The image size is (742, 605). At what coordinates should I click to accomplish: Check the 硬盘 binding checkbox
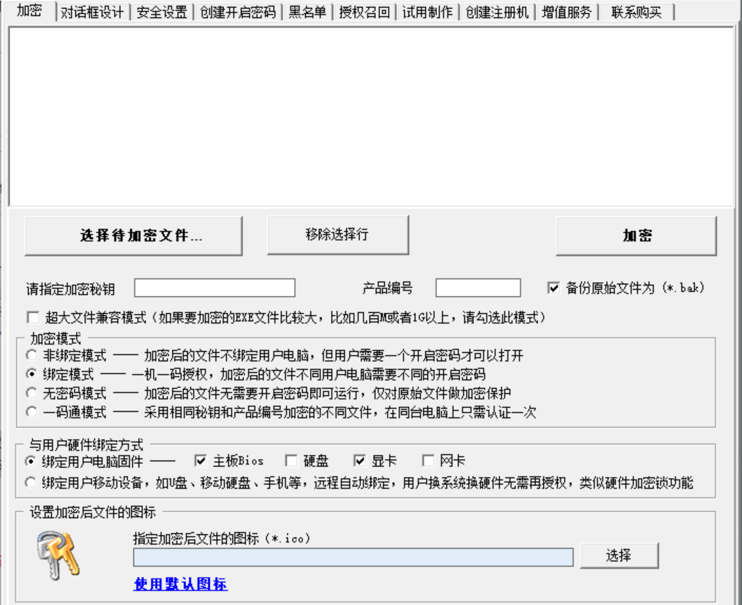[291, 461]
